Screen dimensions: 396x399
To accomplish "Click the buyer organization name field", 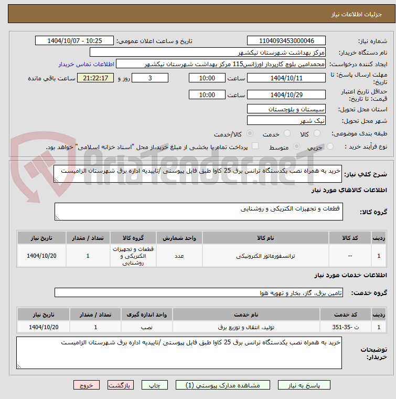I will (207, 52).
